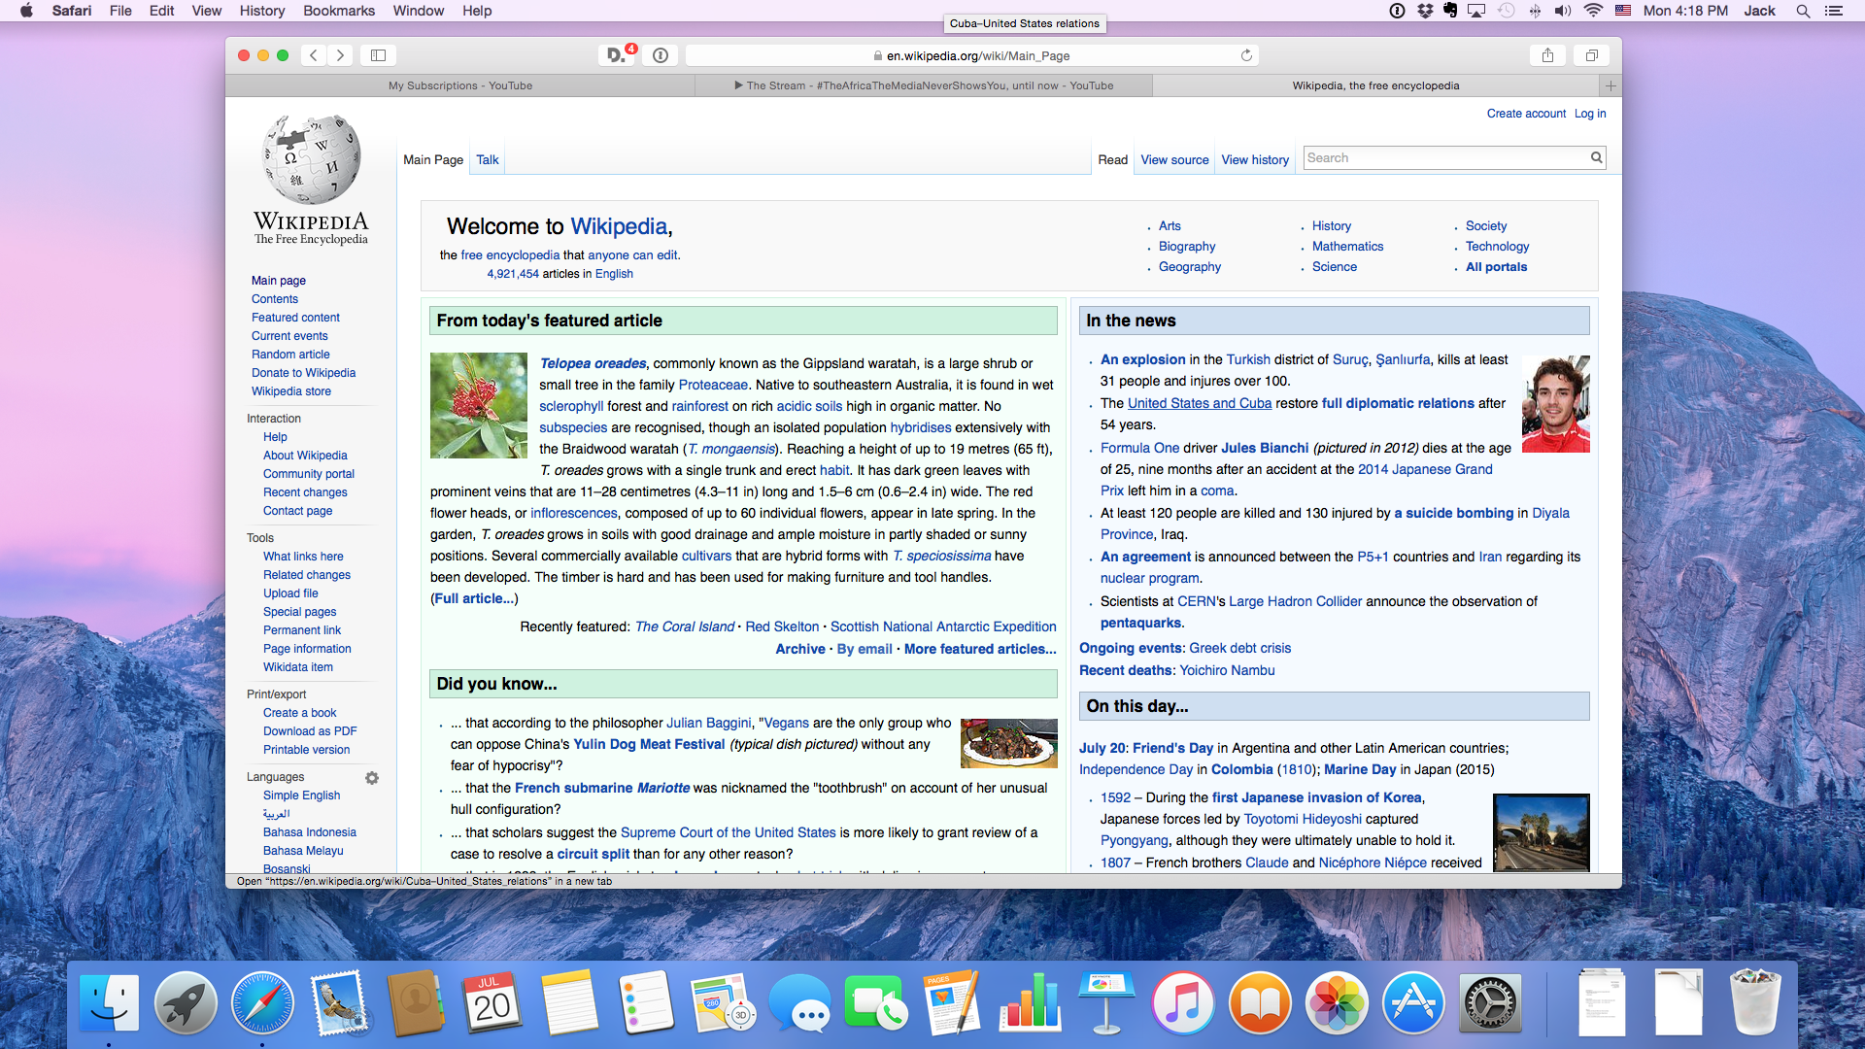Open the 1Password toolbar extension
The height and width of the screenshot is (1049, 1865).
(x=661, y=55)
